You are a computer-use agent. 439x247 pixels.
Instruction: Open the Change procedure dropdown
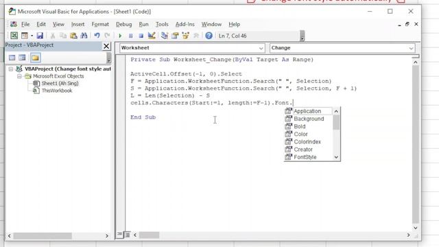click(411, 48)
